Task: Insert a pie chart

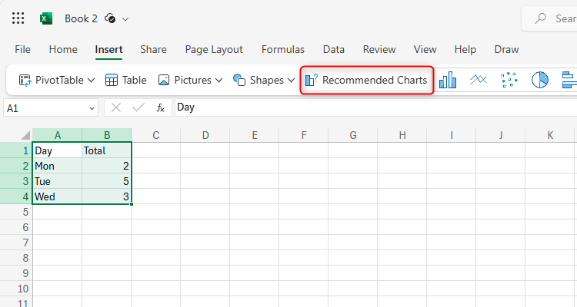Action: 540,80
